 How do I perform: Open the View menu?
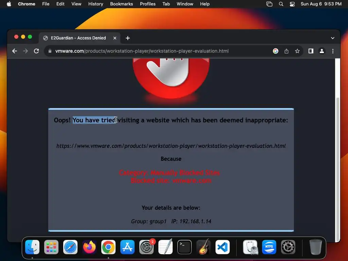coord(76,4)
